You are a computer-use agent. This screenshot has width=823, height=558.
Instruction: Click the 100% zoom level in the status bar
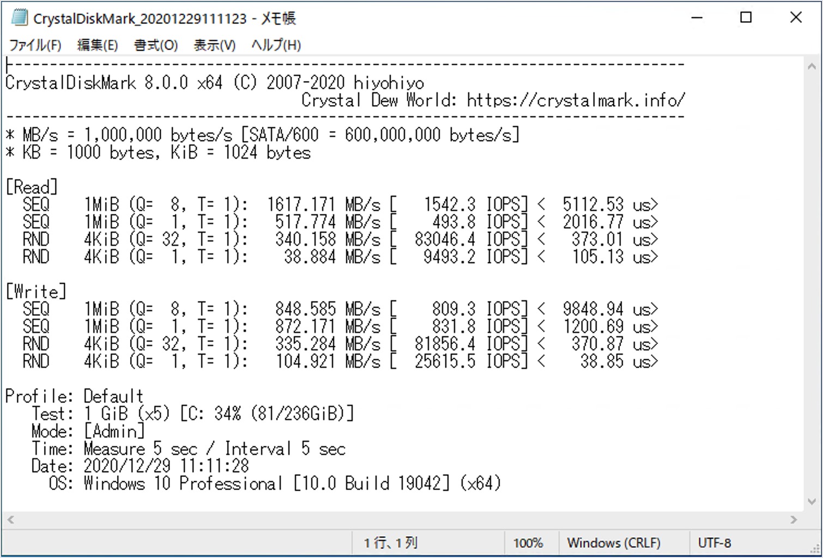click(x=528, y=543)
